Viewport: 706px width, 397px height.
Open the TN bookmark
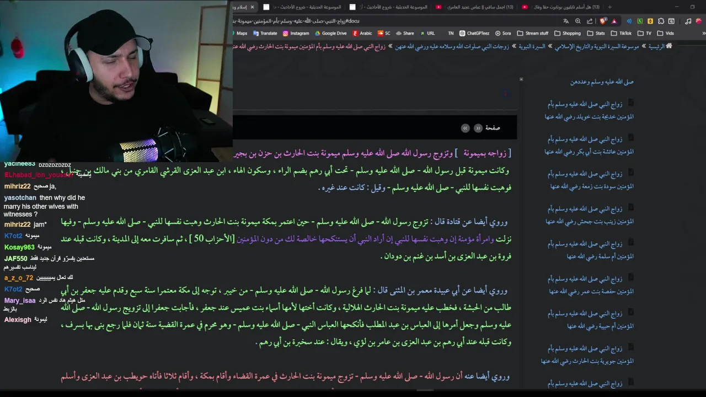click(x=451, y=33)
